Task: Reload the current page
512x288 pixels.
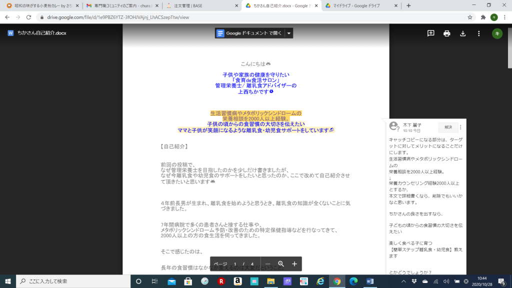Action: pyautogui.click(x=28, y=17)
